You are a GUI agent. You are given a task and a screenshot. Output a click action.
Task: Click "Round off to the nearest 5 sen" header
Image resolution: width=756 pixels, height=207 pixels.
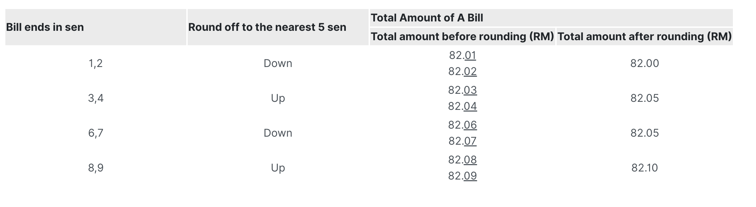coord(267,27)
